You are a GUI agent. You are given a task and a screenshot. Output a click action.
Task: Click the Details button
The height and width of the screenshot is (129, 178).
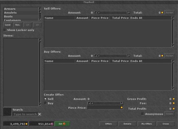click(x=127, y=124)
